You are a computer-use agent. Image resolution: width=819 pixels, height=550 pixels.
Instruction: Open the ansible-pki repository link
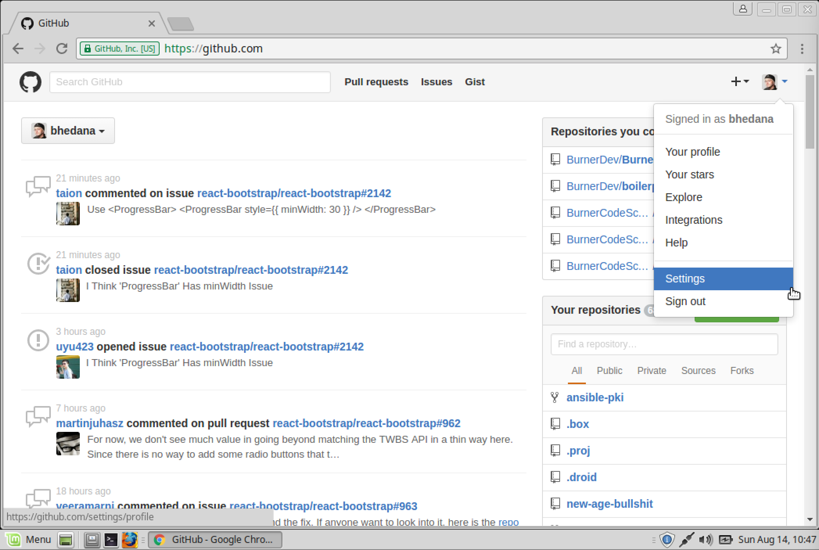click(x=595, y=397)
